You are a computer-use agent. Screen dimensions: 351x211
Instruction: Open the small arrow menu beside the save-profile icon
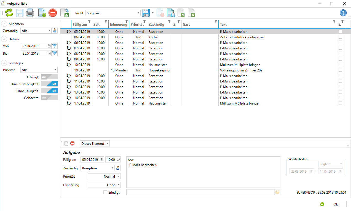152,13
